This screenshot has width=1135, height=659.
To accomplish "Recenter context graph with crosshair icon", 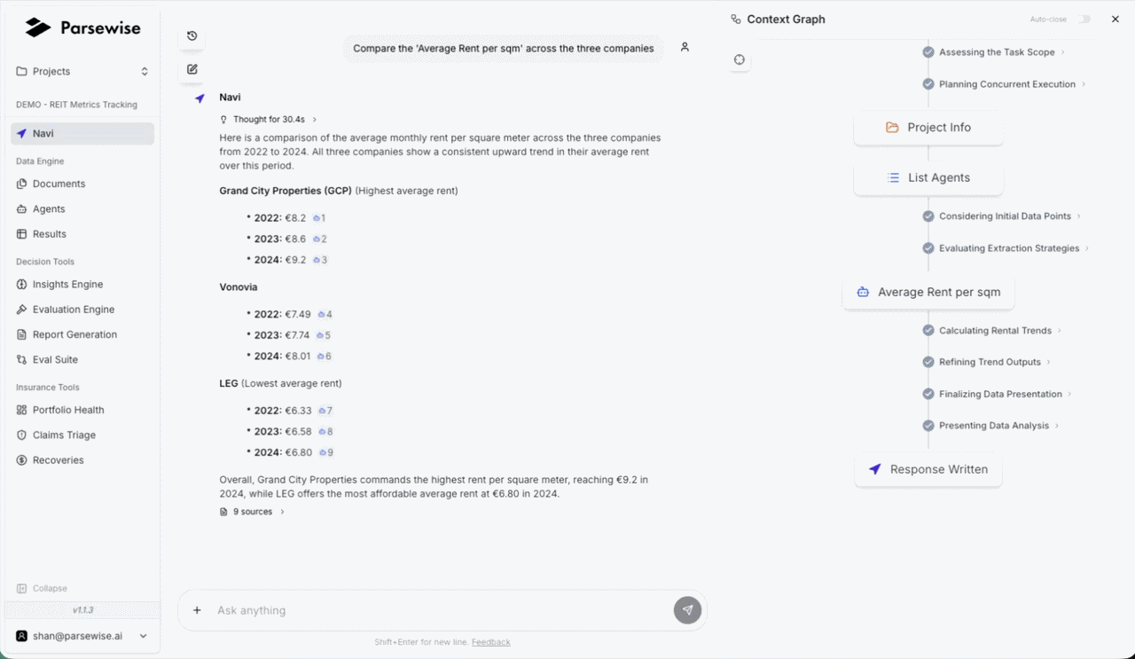I will pos(740,59).
